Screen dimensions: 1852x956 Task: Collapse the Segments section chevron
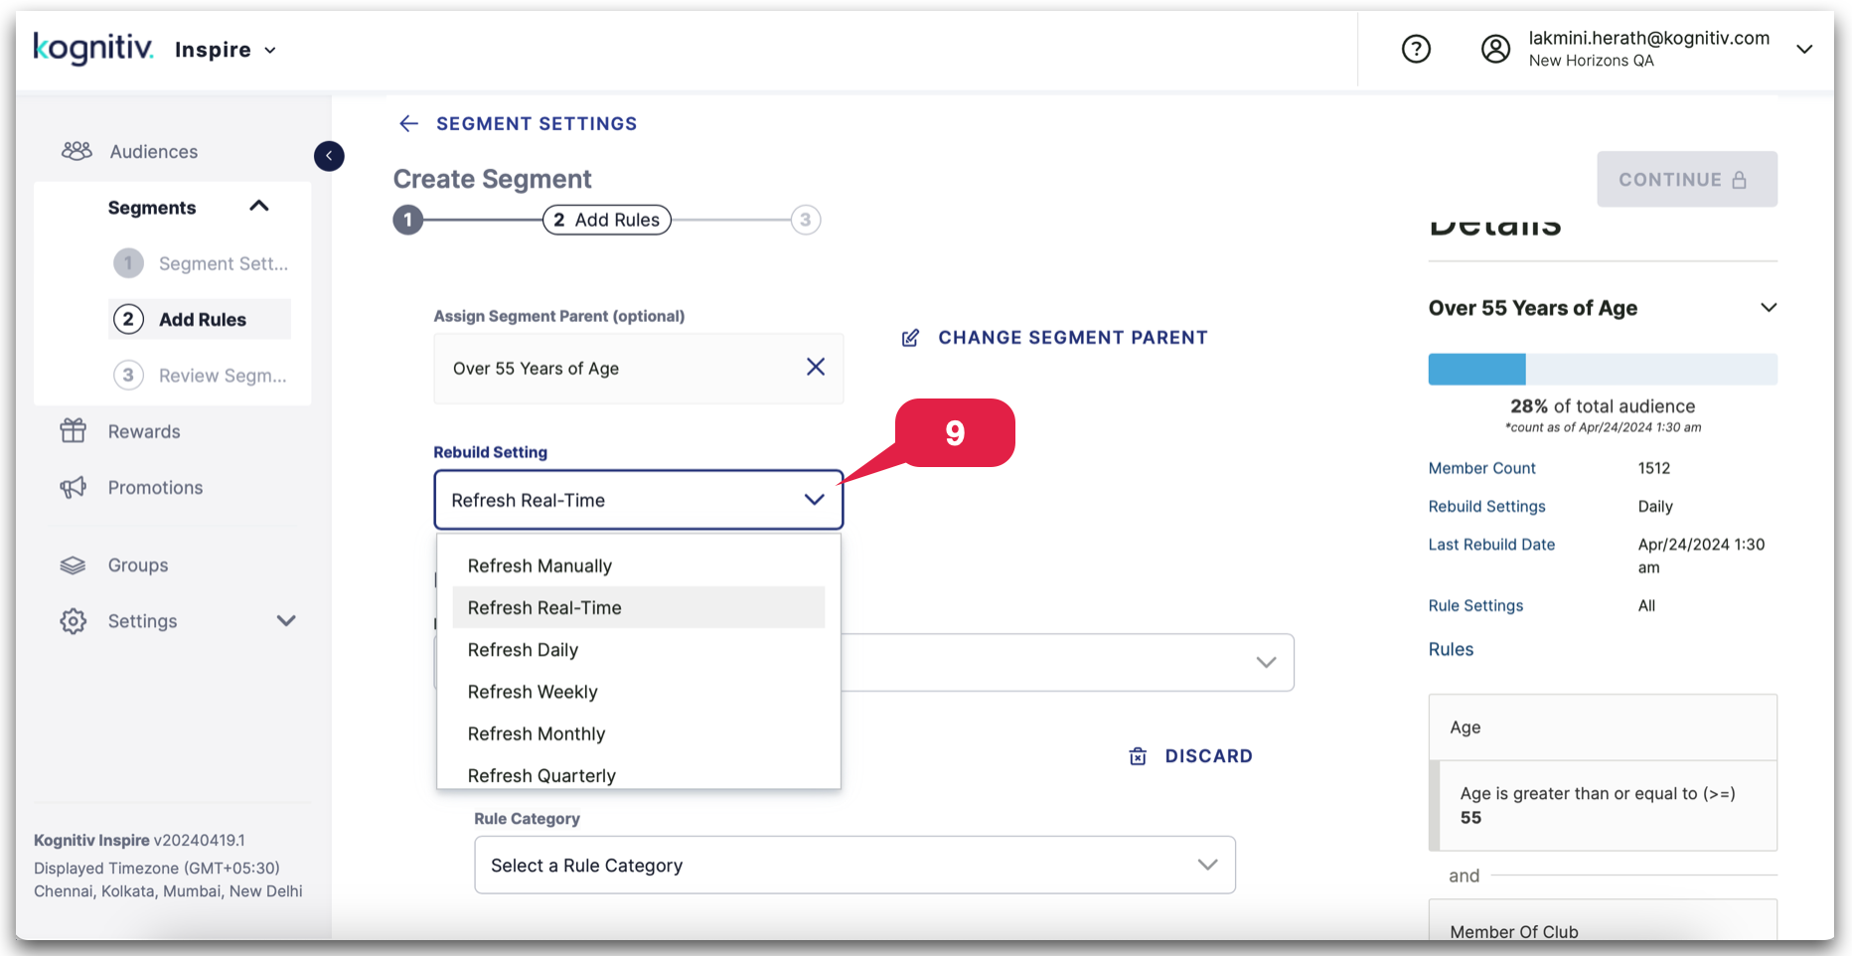coord(259,206)
